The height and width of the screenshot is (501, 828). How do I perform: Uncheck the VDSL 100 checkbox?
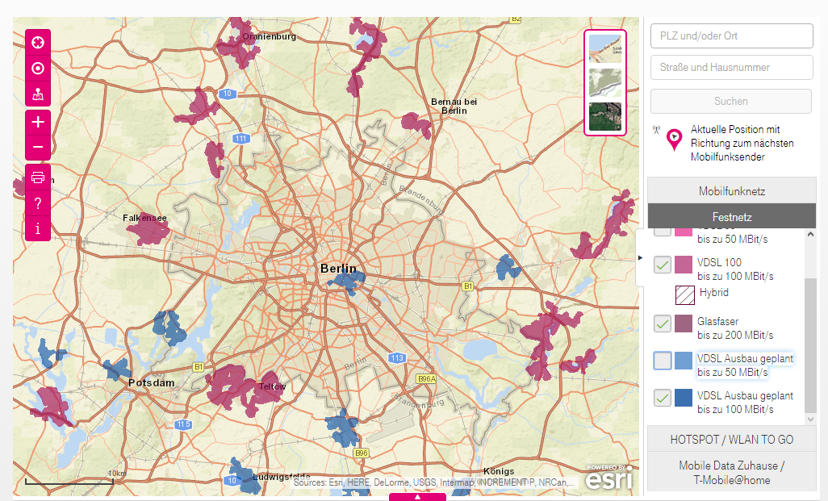click(x=663, y=265)
